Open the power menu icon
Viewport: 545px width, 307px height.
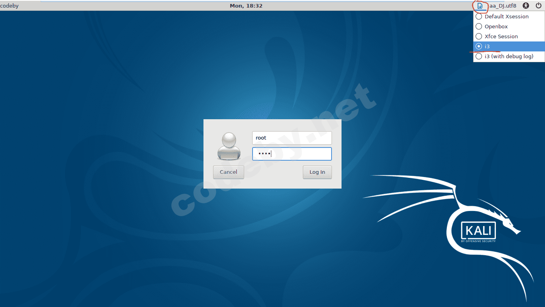(538, 6)
